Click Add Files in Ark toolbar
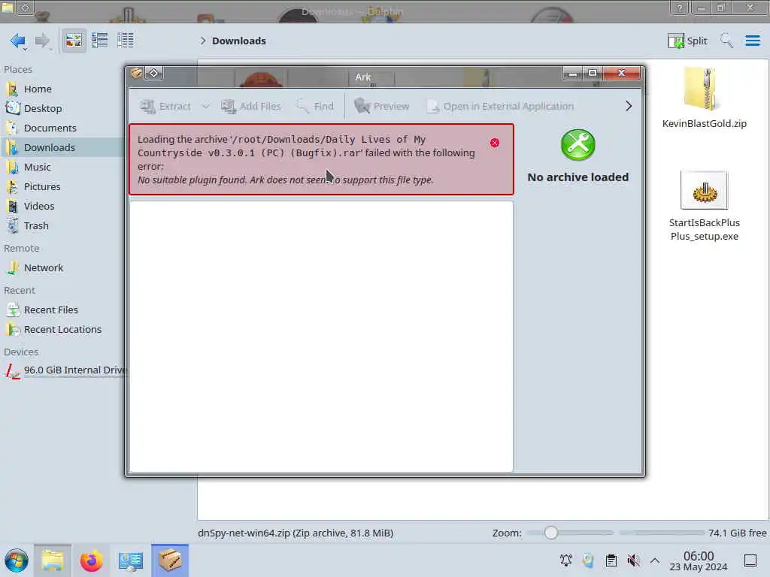This screenshot has height=577, width=770. click(x=251, y=106)
